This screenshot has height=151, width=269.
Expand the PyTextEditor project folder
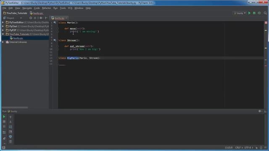3,22
